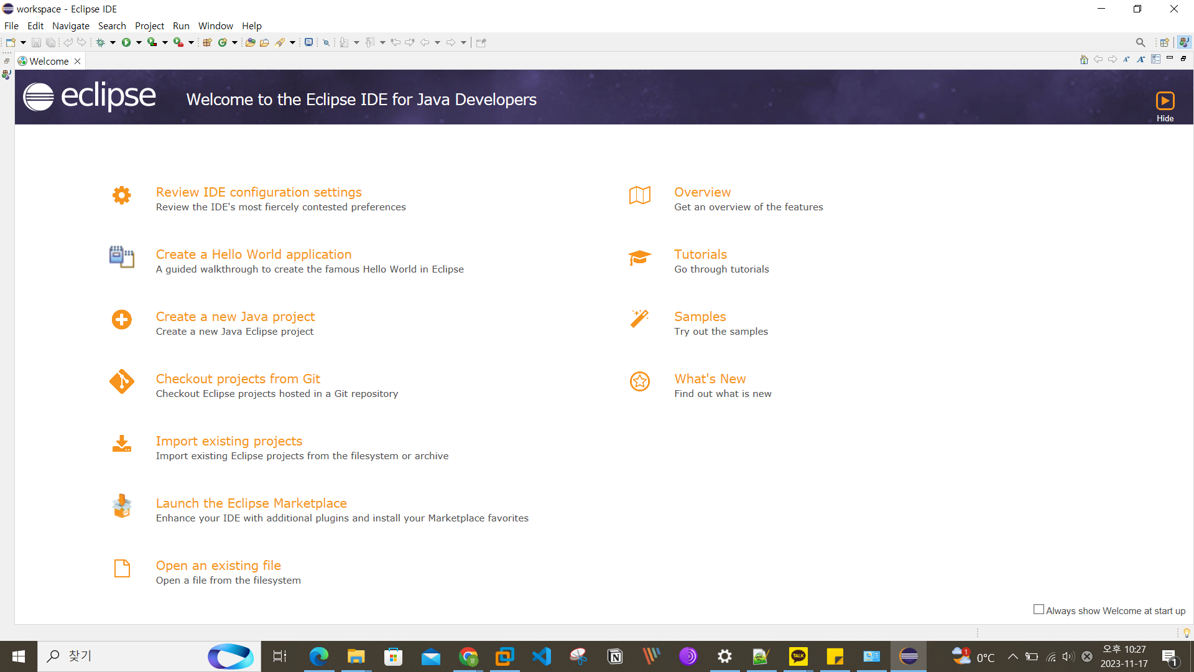Click the Open Perspective icon
1194x672 pixels.
(1164, 42)
